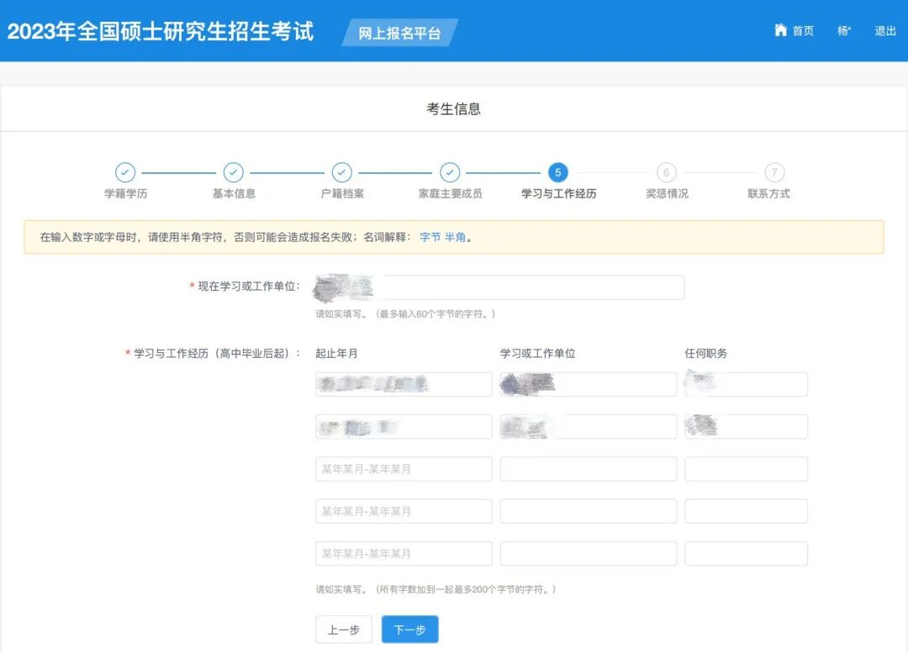Focus the 现在学习或工作单位 input field

pos(499,287)
